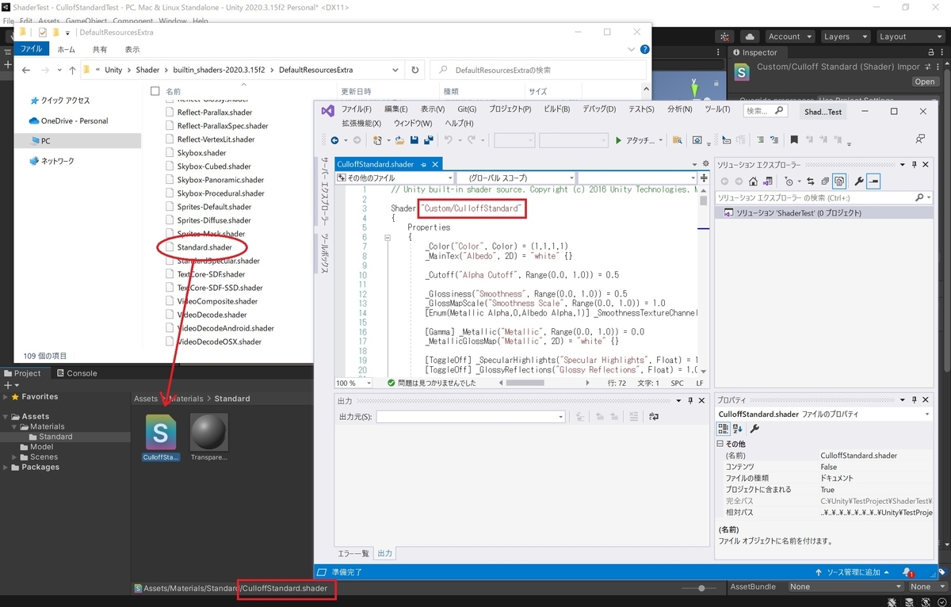Viewport: 951px width, 607px height.
Task: Click the Explorer up-directory arrow
Action: pos(72,70)
